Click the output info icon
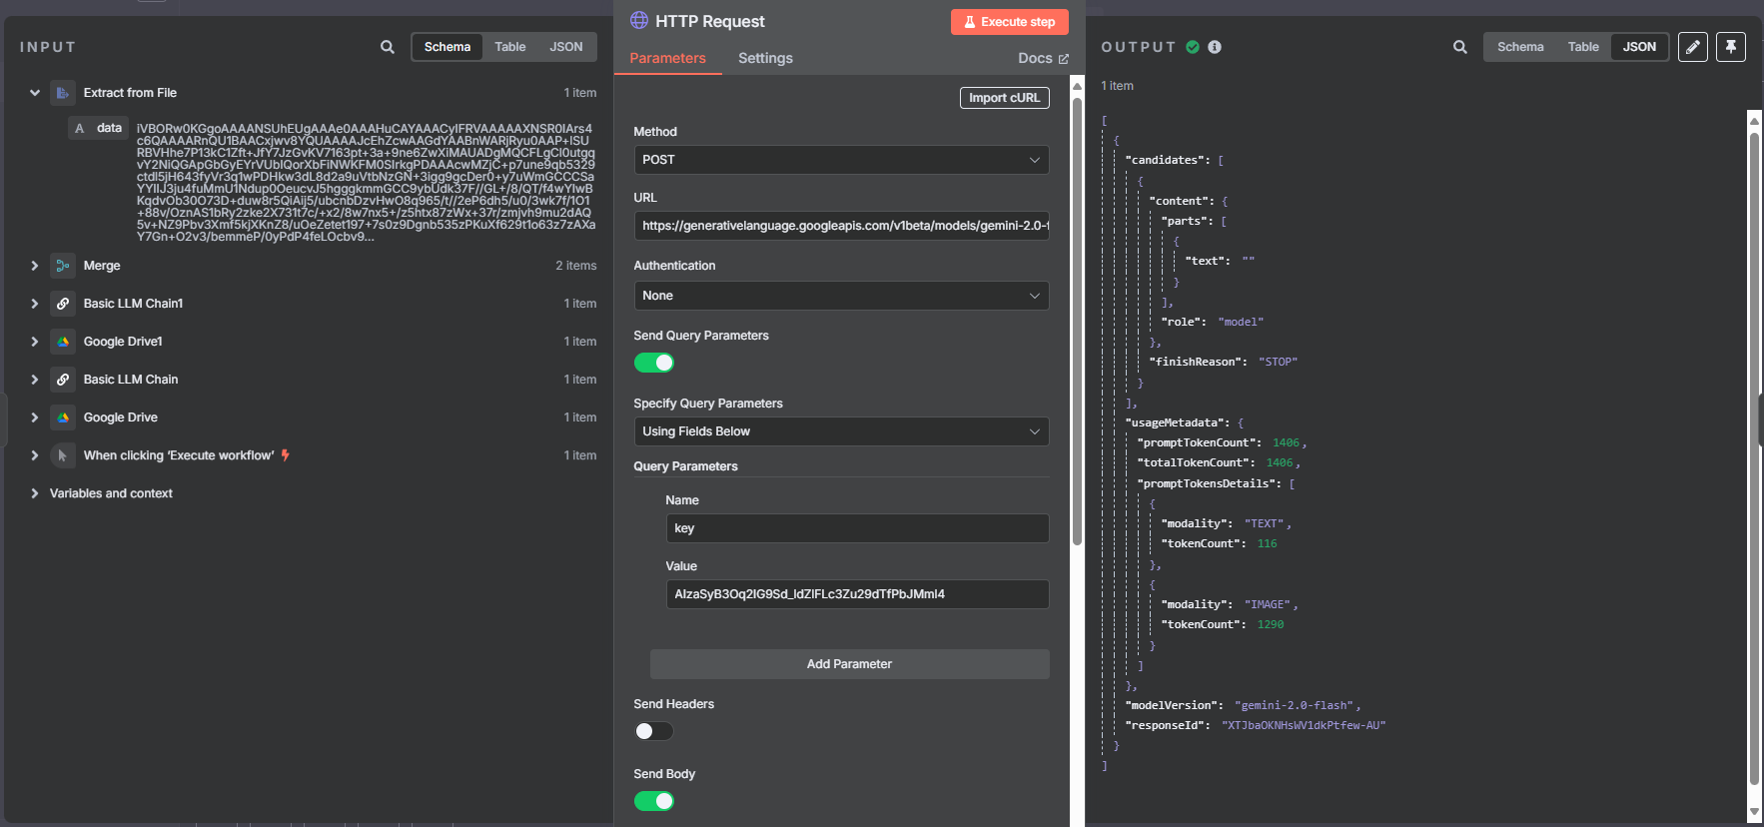This screenshot has width=1764, height=827. (1215, 47)
